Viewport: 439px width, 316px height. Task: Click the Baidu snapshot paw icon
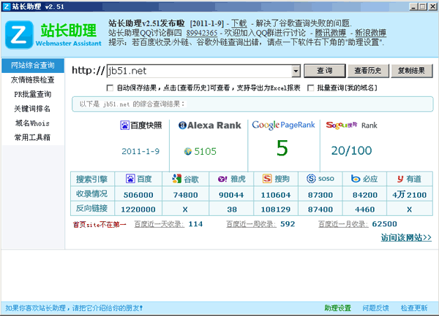click(124, 126)
